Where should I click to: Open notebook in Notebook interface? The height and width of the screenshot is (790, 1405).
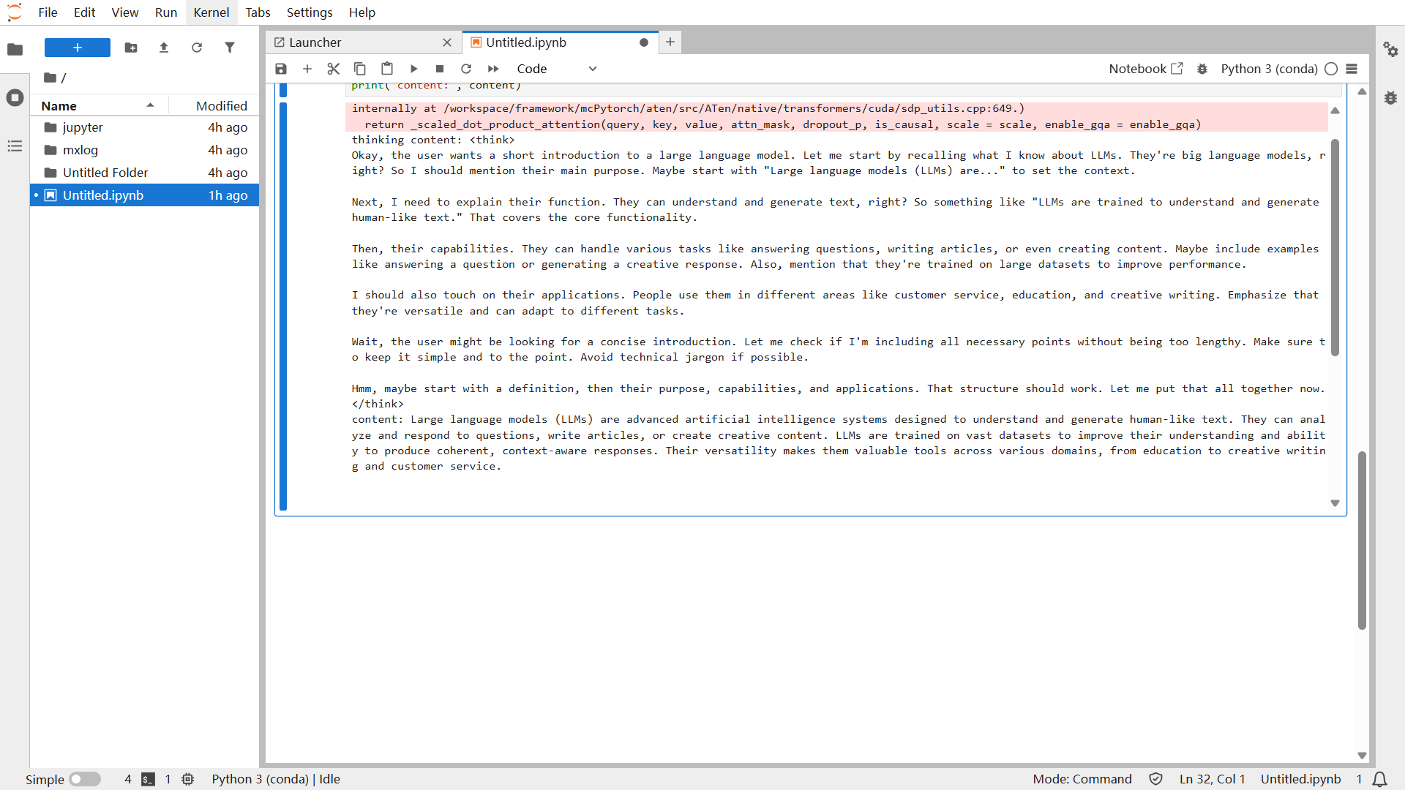1145,69
